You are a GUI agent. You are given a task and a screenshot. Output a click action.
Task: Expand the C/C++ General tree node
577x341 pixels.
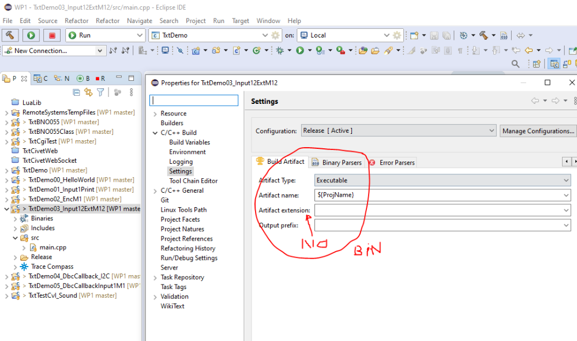155,191
